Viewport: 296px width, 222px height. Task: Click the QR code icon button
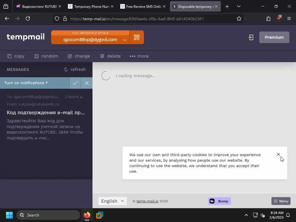pos(137,37)
